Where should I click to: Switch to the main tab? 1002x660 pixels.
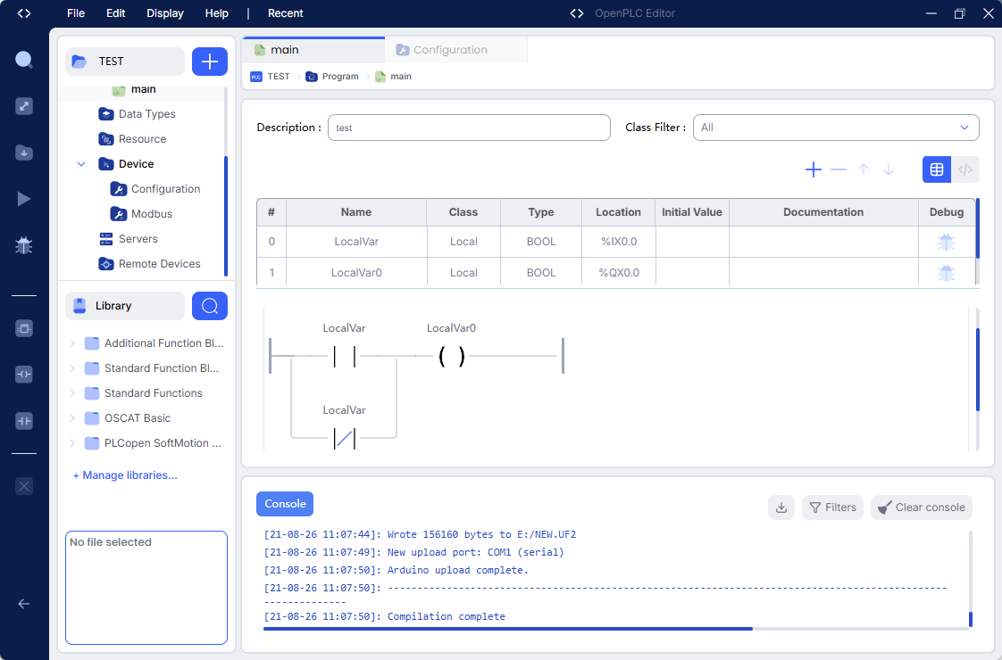[x=313, y=50]
